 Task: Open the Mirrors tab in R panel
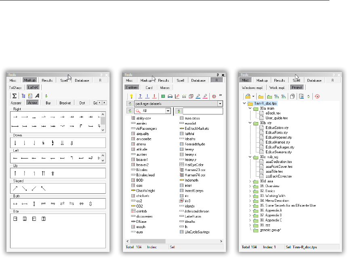tap(165, 88)
